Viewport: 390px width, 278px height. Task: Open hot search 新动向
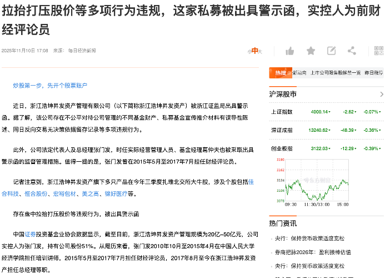(x=299, y=73)
